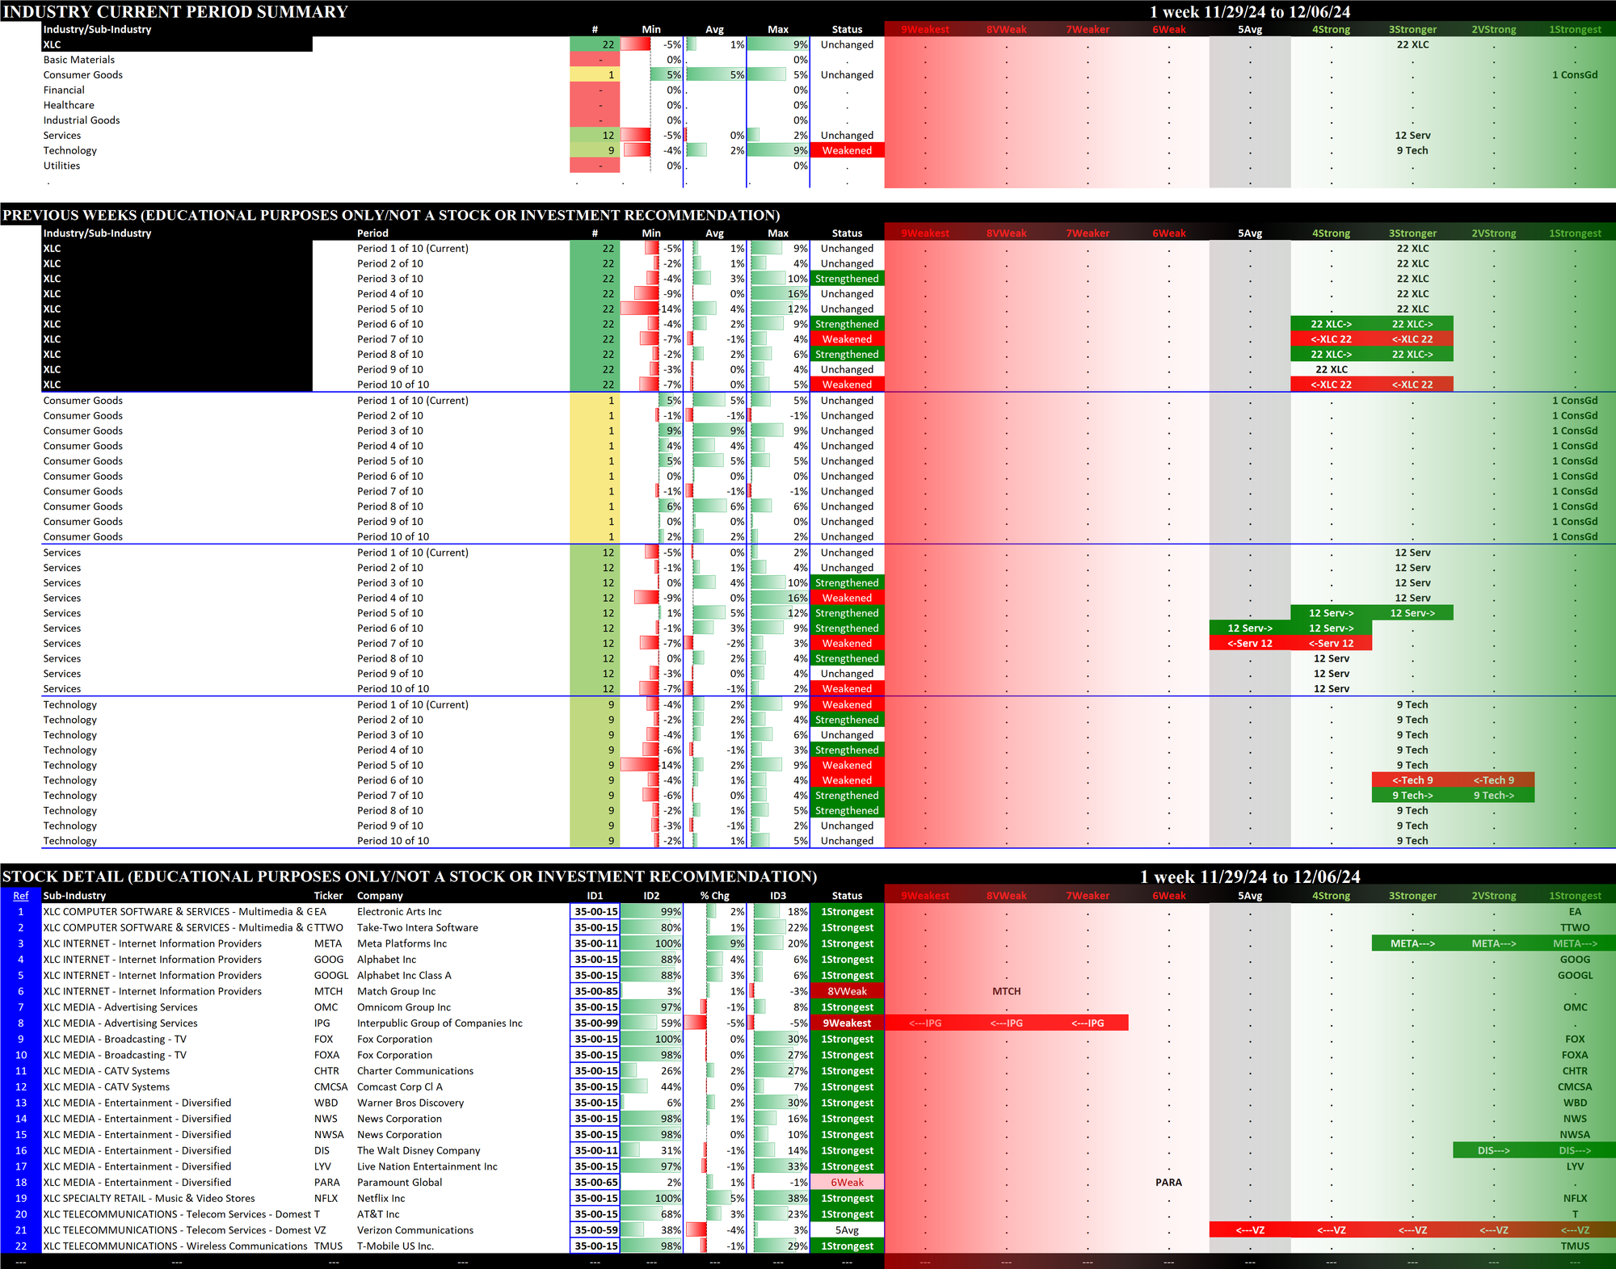
Task: Click the 5Avg status cell for Verizon
Action: point(847,1230)
